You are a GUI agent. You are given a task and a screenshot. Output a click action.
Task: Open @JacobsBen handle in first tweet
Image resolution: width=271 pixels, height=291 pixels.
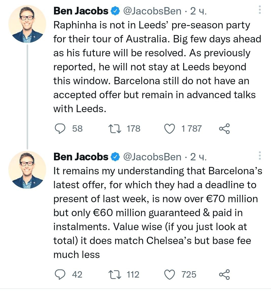click(152, 11)
